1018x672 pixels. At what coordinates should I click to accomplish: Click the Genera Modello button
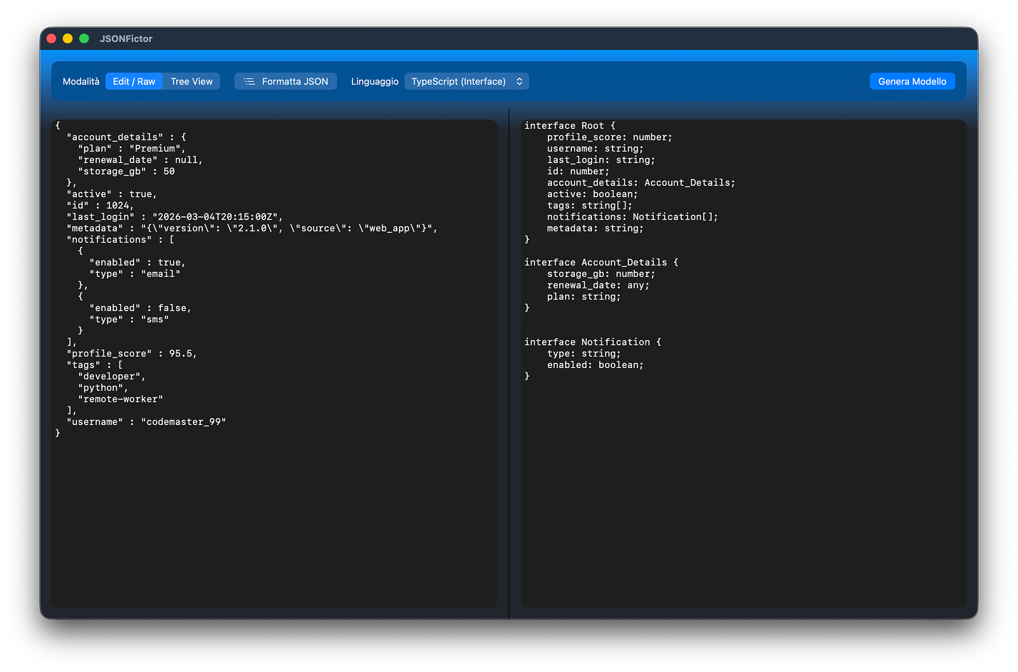(x=912, y=82)
